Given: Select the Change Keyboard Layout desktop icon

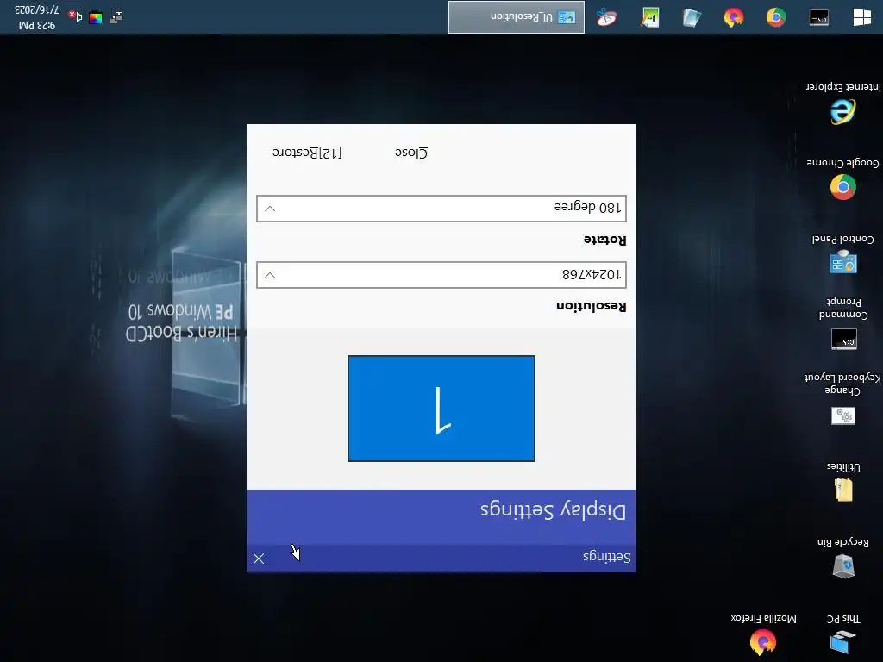Looking at the screenshot, I should point(843,398).
